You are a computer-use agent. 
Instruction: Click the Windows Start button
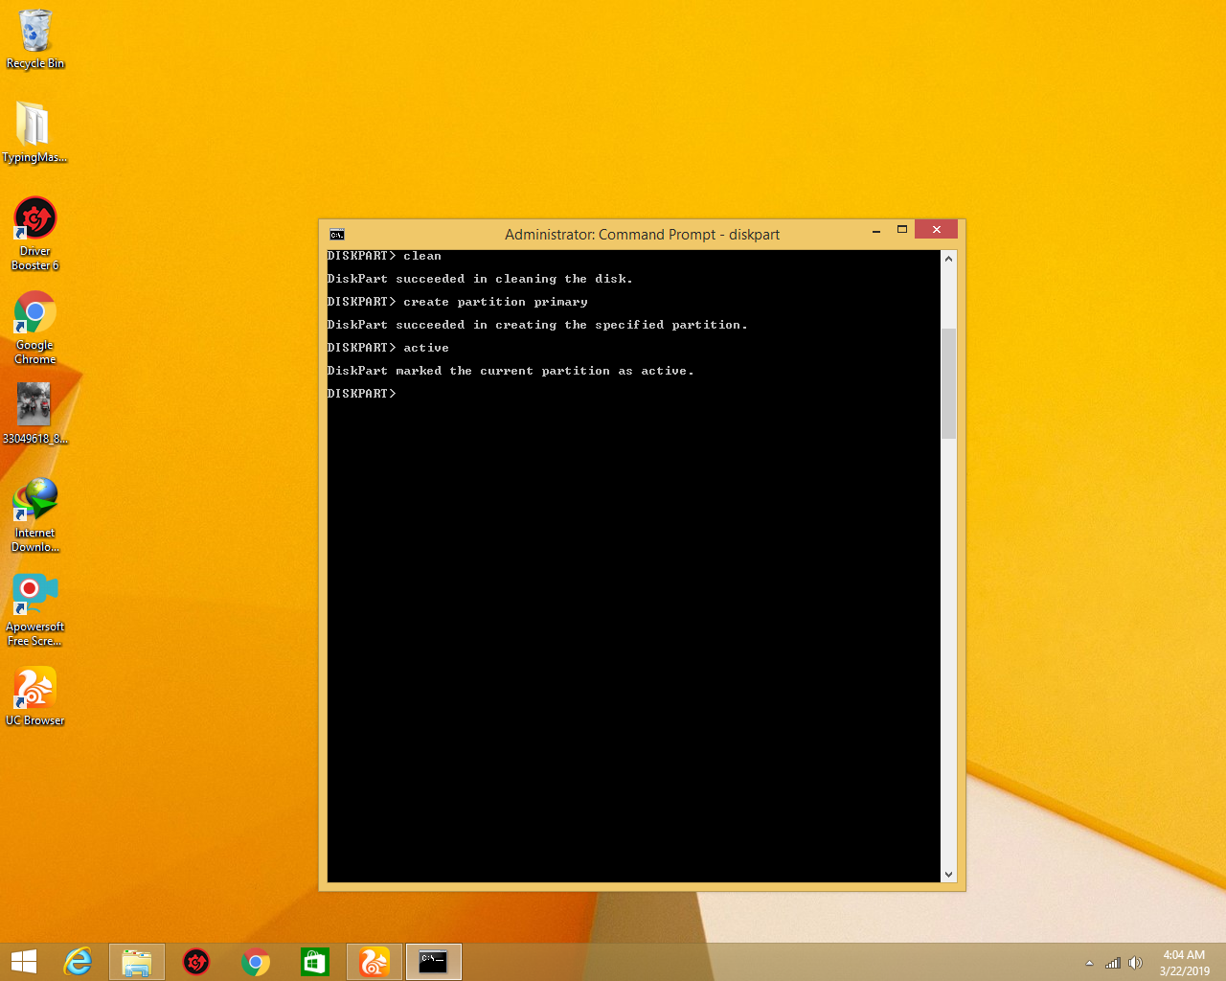[x=24, y=962]
